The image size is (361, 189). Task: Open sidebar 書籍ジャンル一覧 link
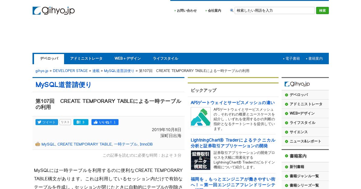pos(304,176)
